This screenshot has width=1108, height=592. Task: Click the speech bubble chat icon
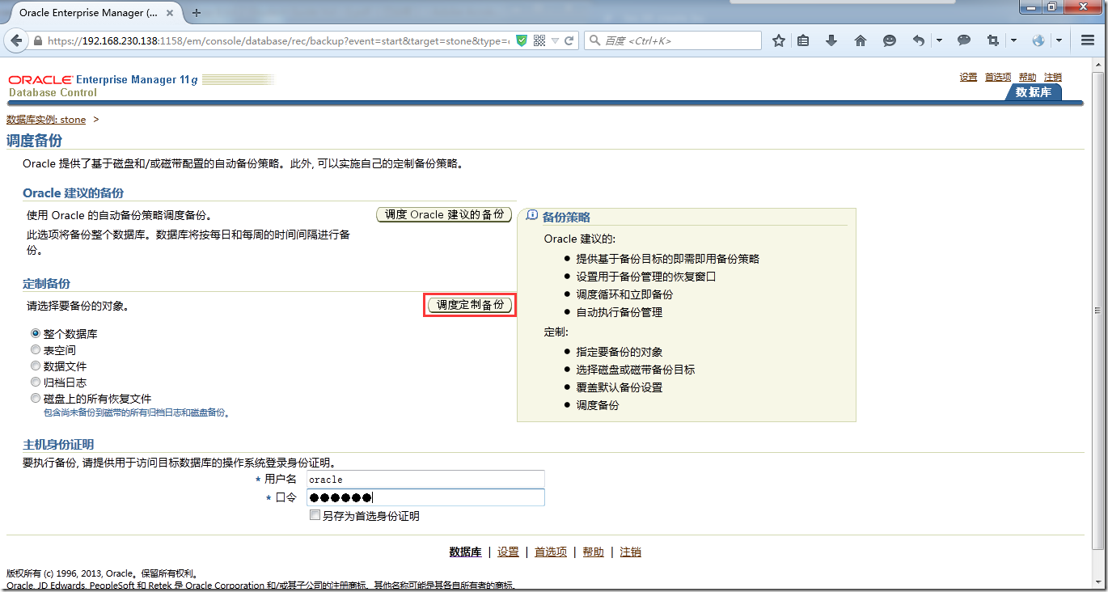tap(964, 40)
